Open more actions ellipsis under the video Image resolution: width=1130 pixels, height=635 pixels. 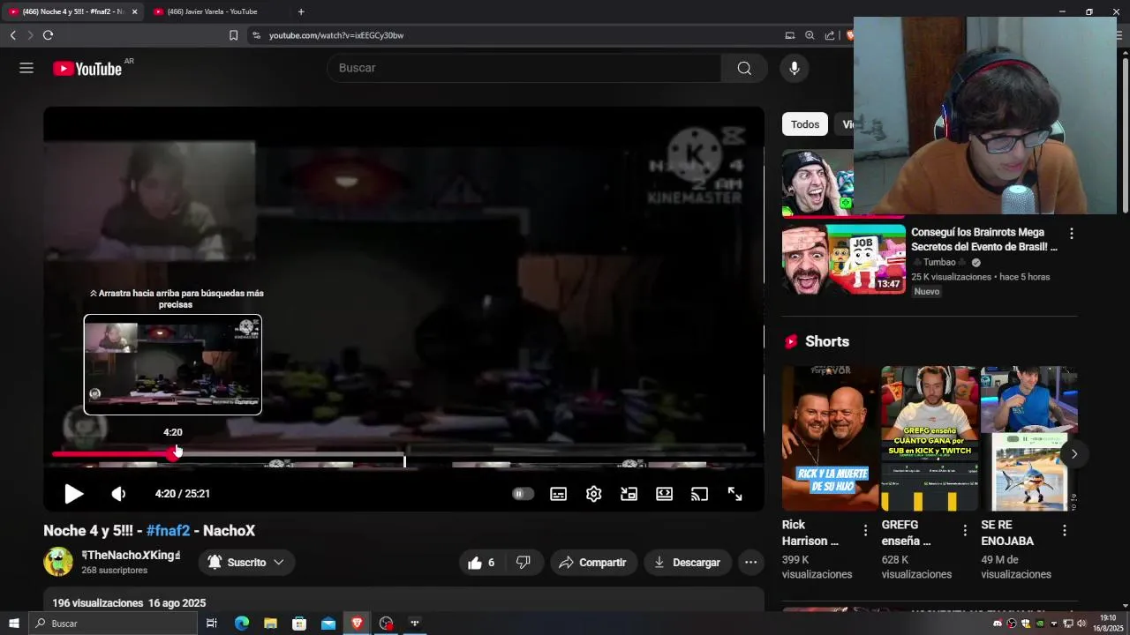click(x=750, y=563)
